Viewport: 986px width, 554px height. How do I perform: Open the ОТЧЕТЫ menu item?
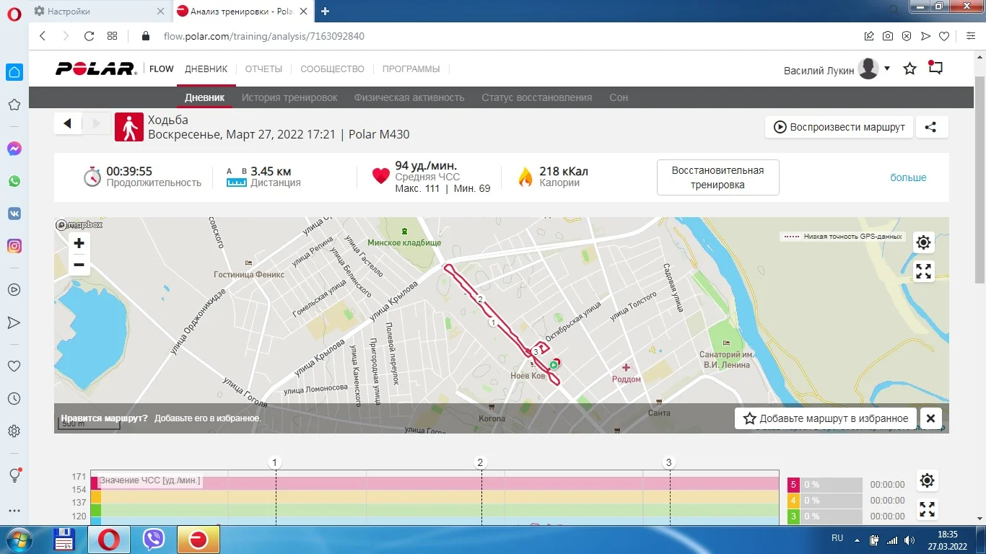point(263,69)
